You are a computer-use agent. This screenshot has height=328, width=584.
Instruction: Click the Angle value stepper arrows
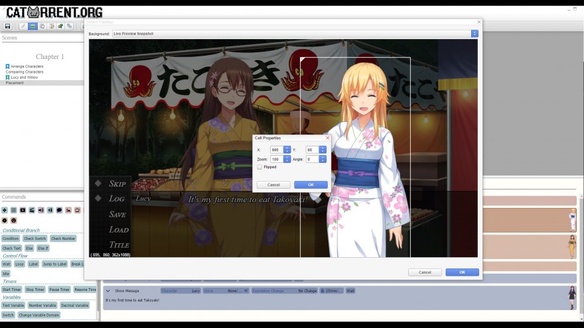tap(323, 159)
